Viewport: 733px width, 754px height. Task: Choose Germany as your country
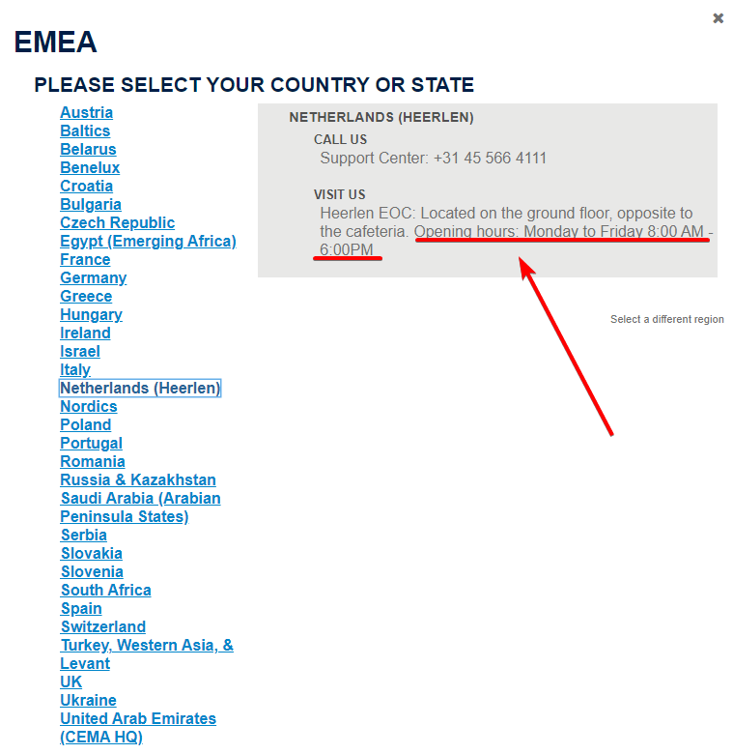click(93, 277)
